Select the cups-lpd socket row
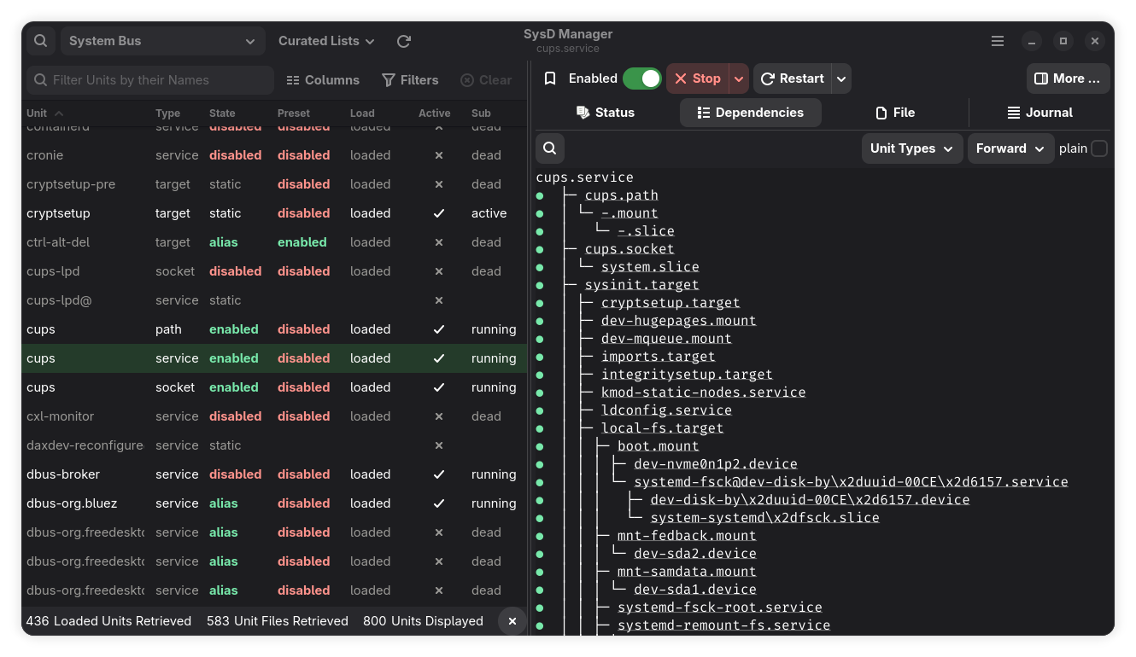This screenshot has width=1136, height=657. [274, 271]
